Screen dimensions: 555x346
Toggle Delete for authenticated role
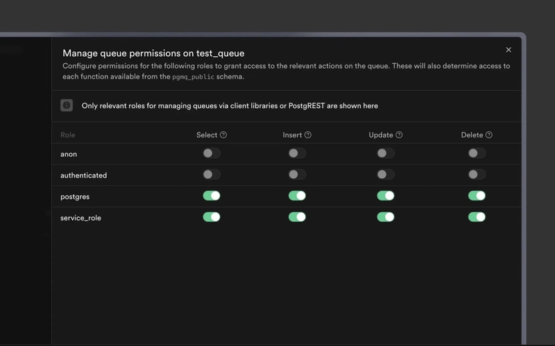[x=477, y=175]
